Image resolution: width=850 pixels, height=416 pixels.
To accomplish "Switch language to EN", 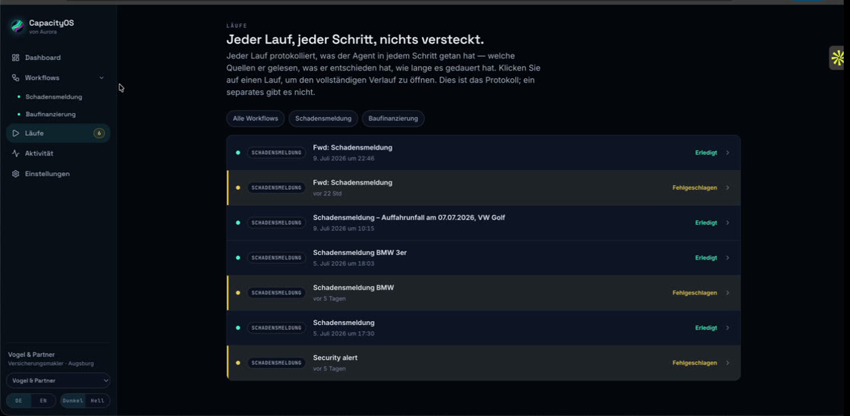I will click(x=43, y=401).
